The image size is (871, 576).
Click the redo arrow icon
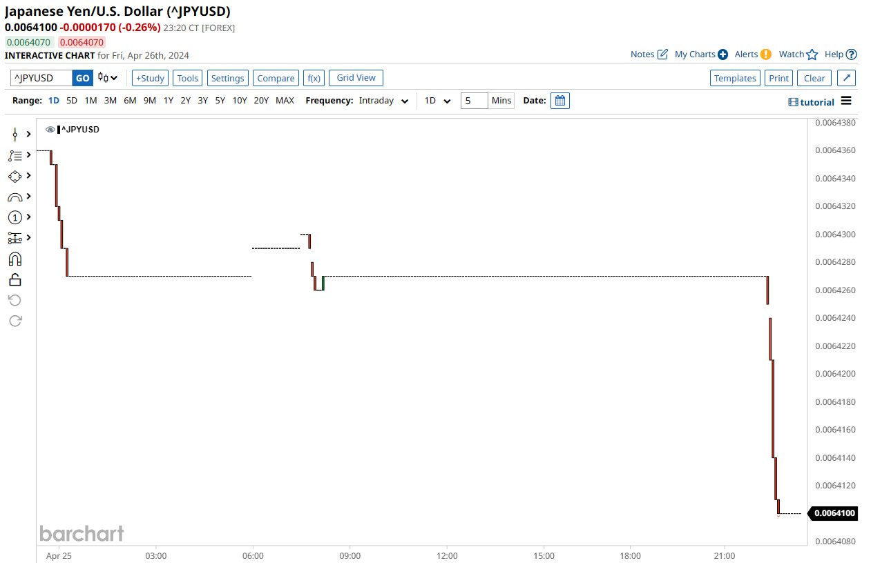click(15, 321)
